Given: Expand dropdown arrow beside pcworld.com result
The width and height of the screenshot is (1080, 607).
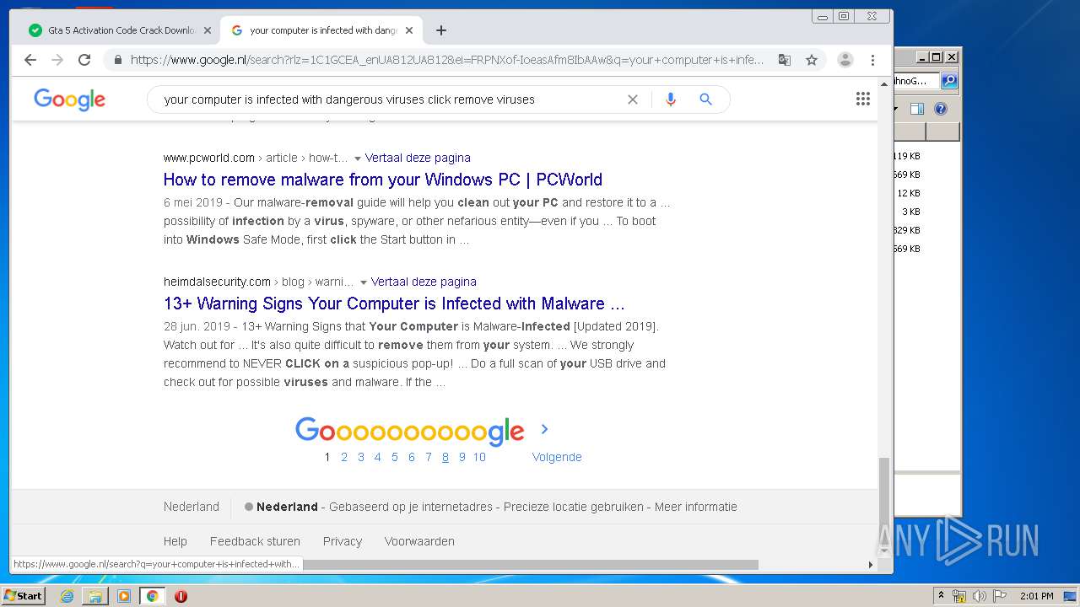Looking at the screenshot, I should tap(358, 158).
